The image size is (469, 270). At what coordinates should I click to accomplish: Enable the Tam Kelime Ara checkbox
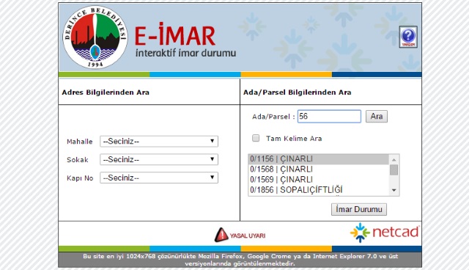pos(256,138)
